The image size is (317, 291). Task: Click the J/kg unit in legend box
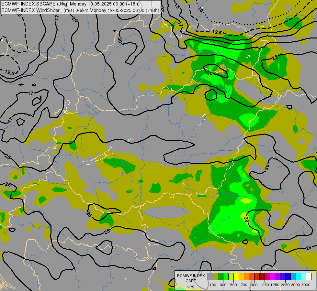pyautogui.click(x=191, y=286)
